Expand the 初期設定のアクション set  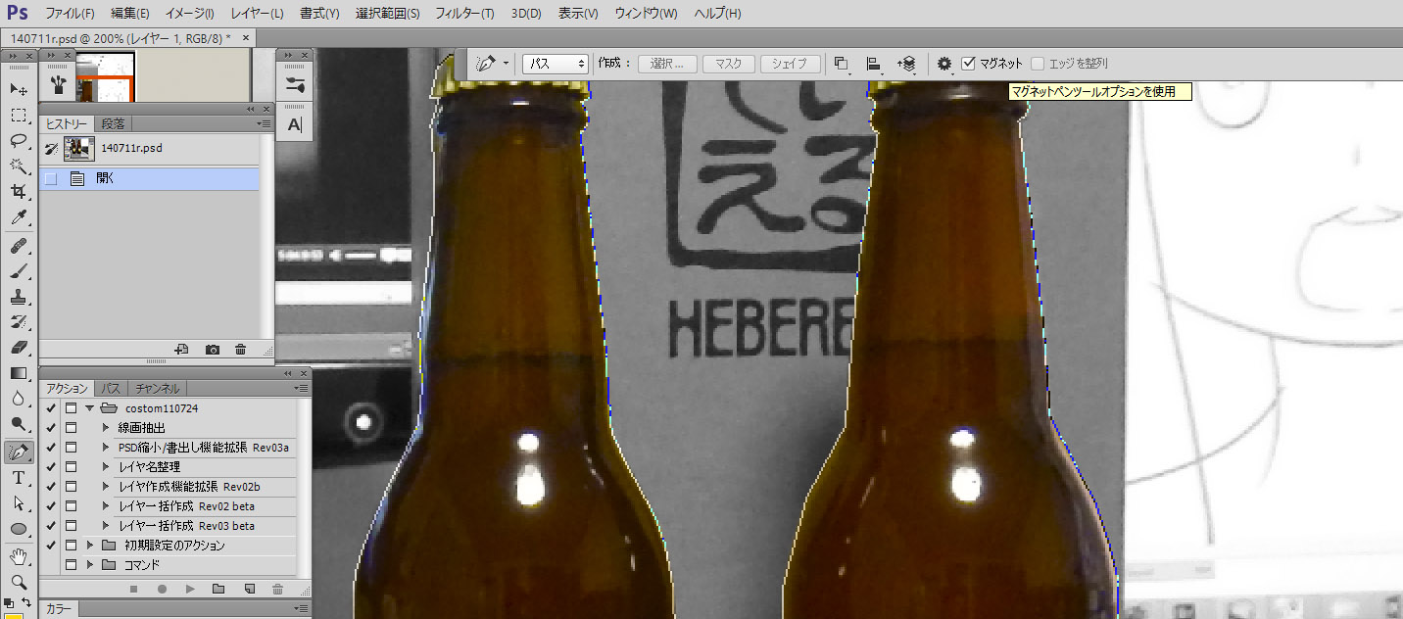click(89, 545)
